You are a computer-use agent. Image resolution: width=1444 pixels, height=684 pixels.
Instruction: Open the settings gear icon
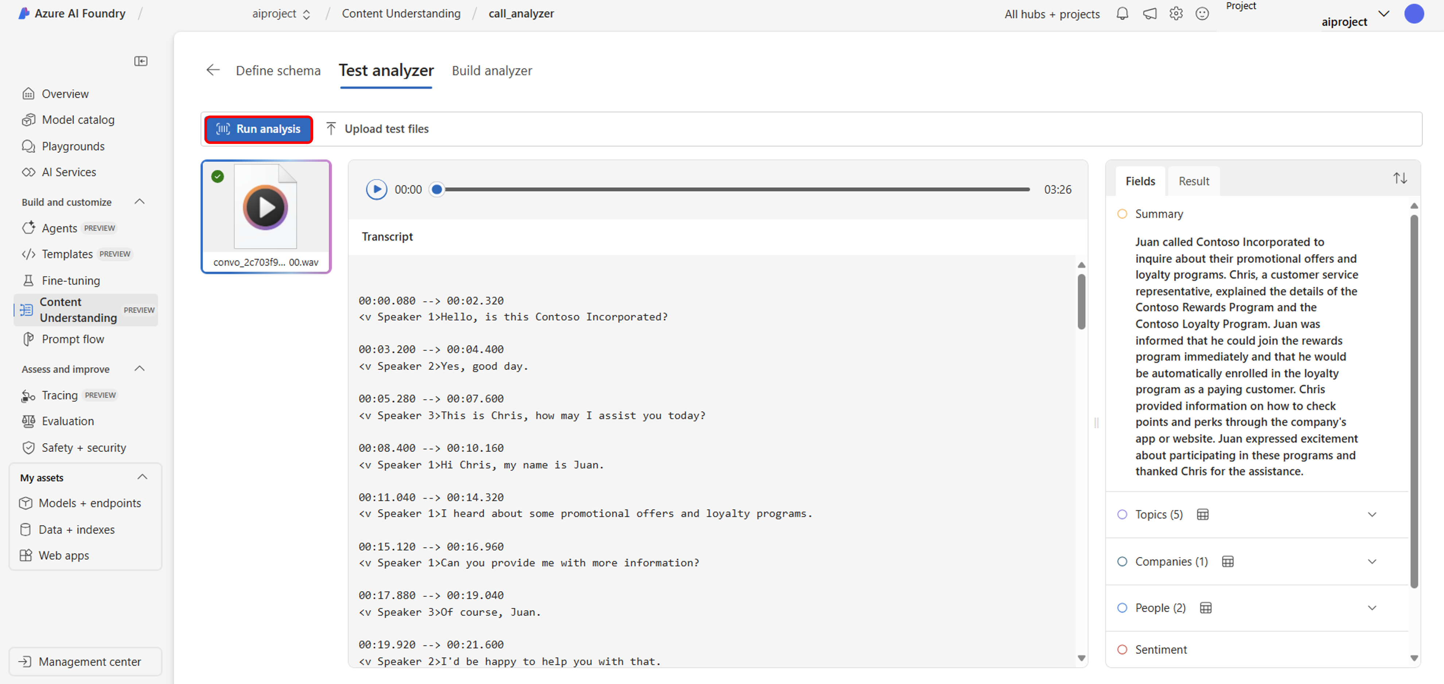point(1175,14)
